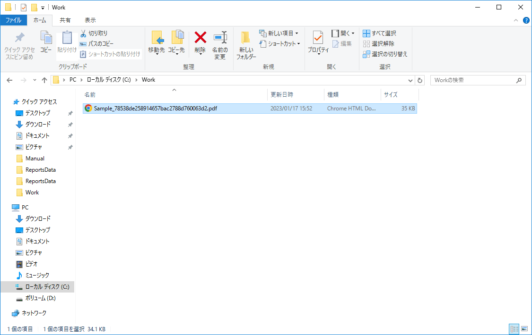Viewport: 532px width, 335px height.
Task: Refresh the folder view
Action: (420, 80)
